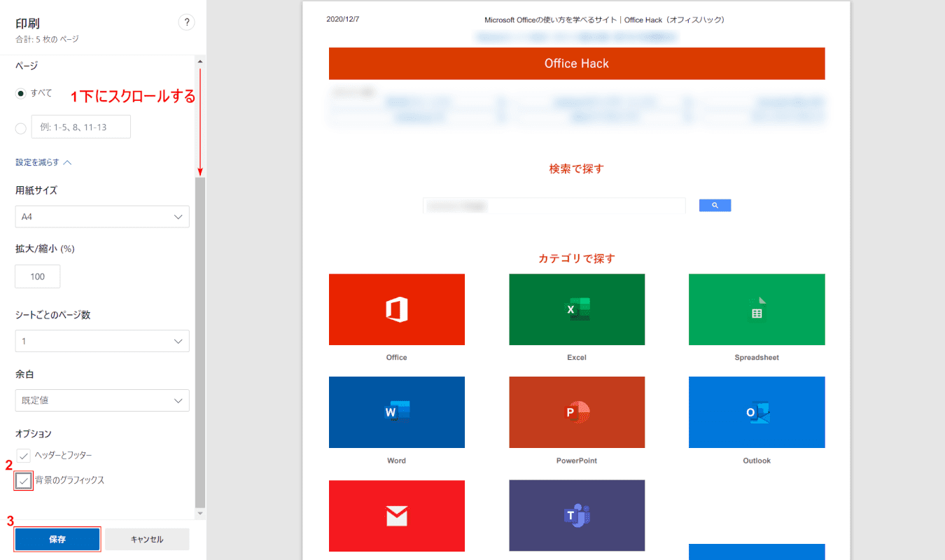Open the PowerPoint category tile
Screen dimensions: 945x560
click(577, 412)
